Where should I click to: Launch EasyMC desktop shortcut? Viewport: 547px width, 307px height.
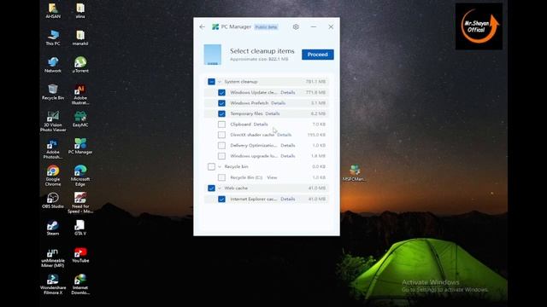pos(80,119)
